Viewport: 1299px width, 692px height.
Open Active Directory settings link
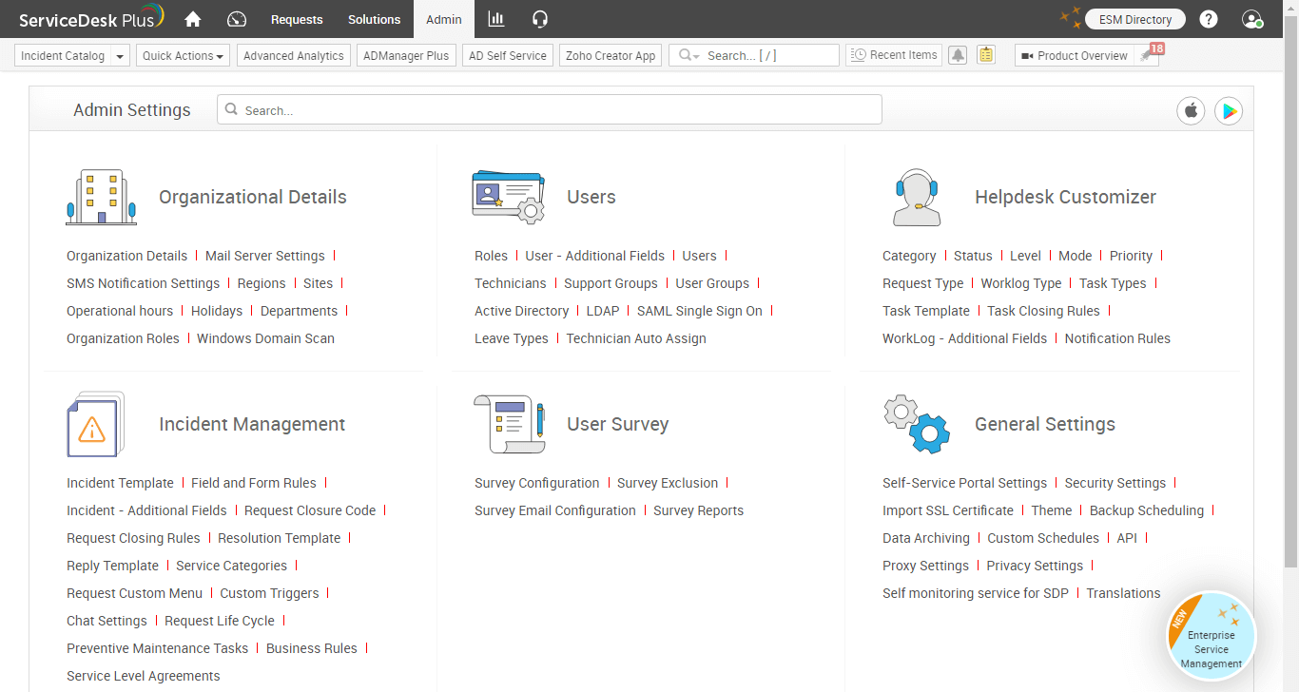521,311
